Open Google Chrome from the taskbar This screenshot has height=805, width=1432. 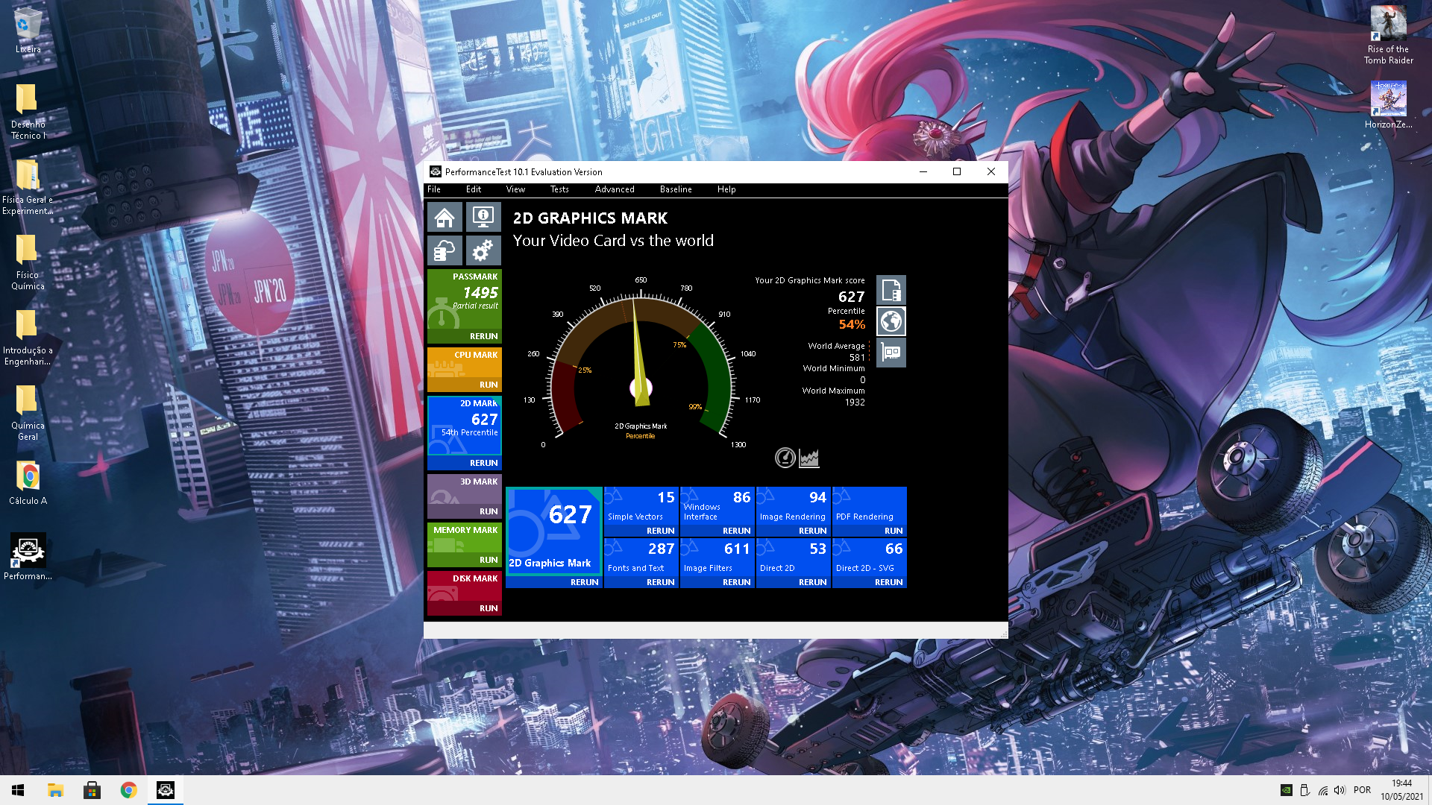point(128,790)
